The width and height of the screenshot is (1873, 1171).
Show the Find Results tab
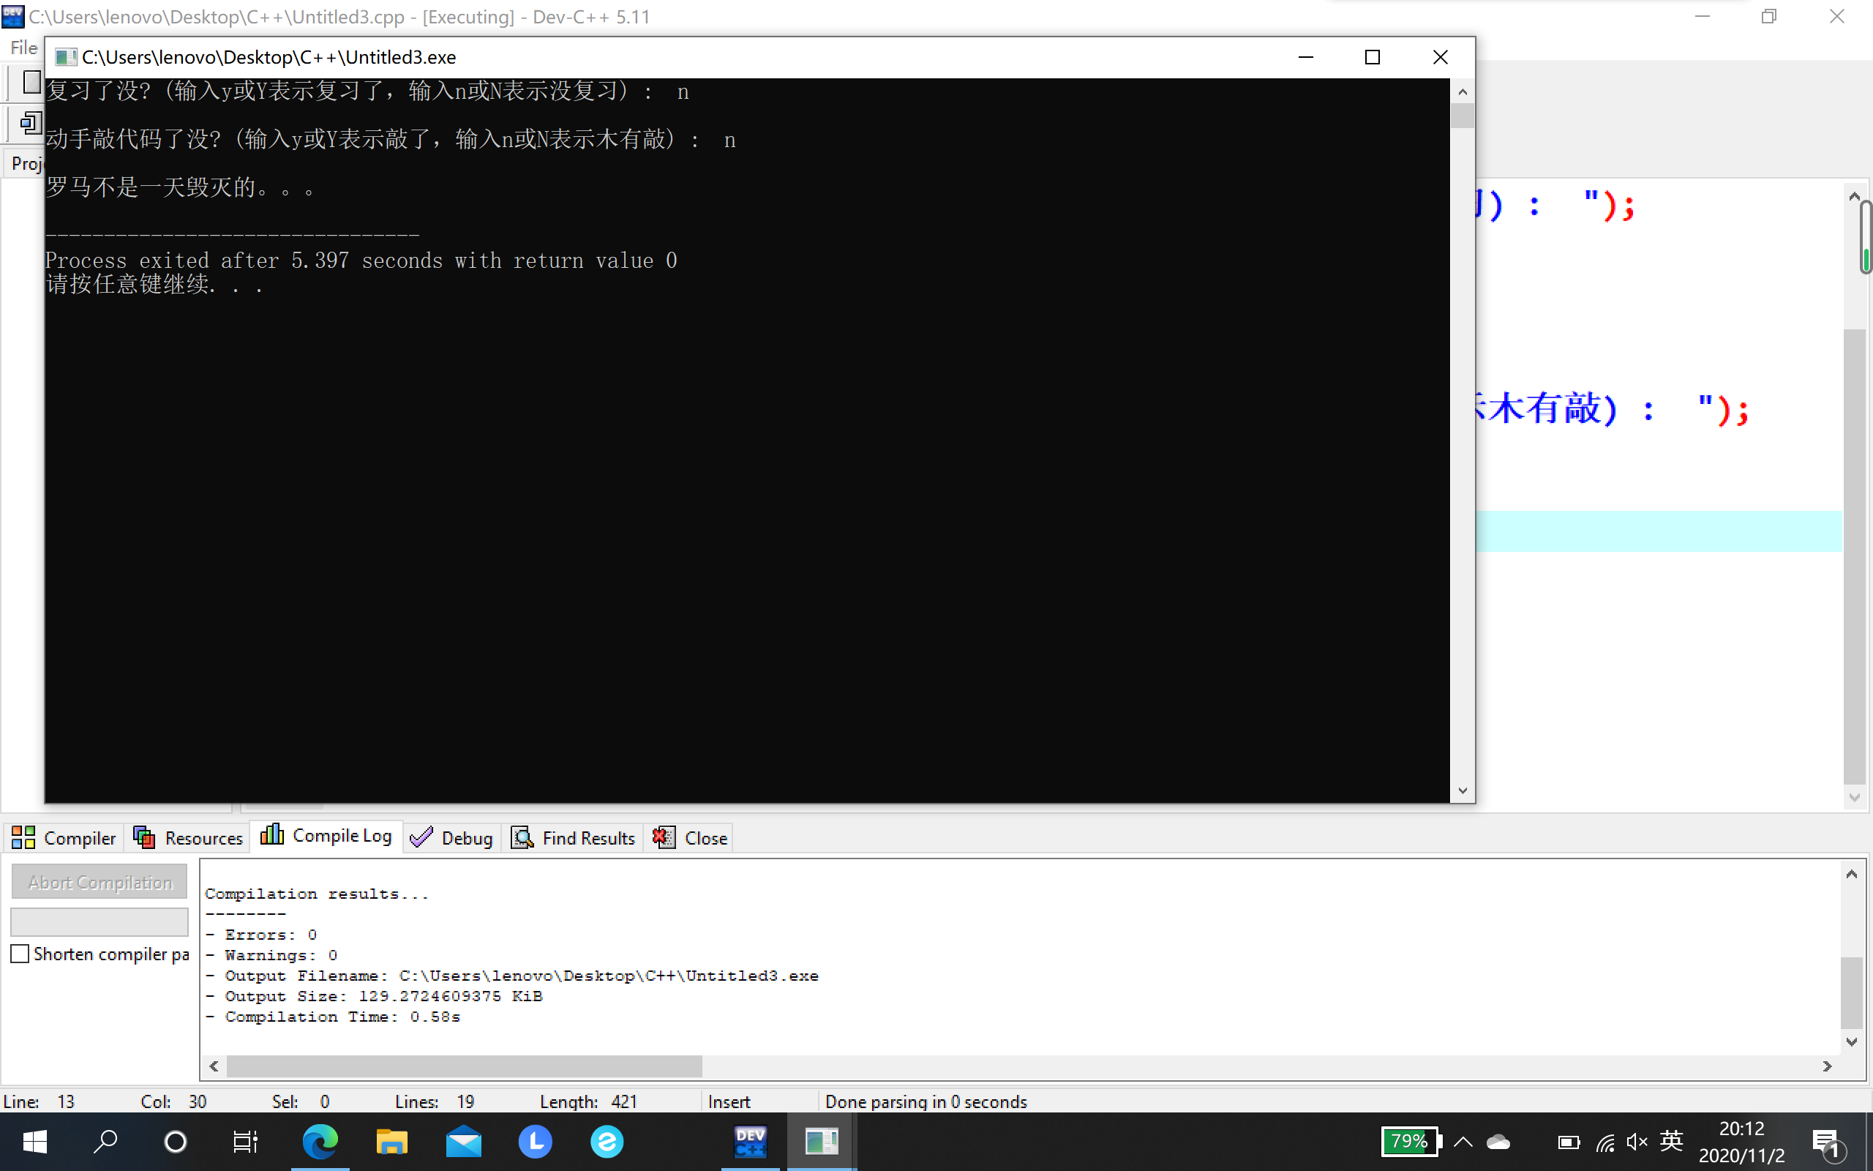[573, 838]
